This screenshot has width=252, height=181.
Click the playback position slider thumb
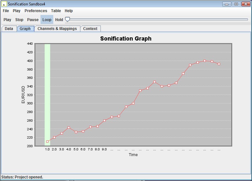67,20
